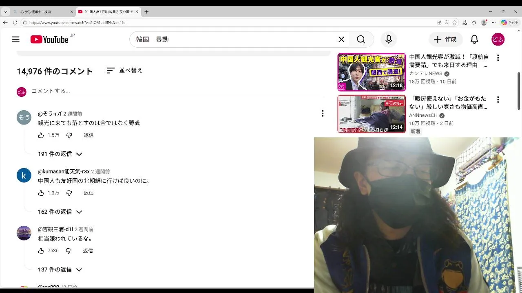Open @吉観三浦-d1l channel name link
522x293 pixels.
(55, 229)
